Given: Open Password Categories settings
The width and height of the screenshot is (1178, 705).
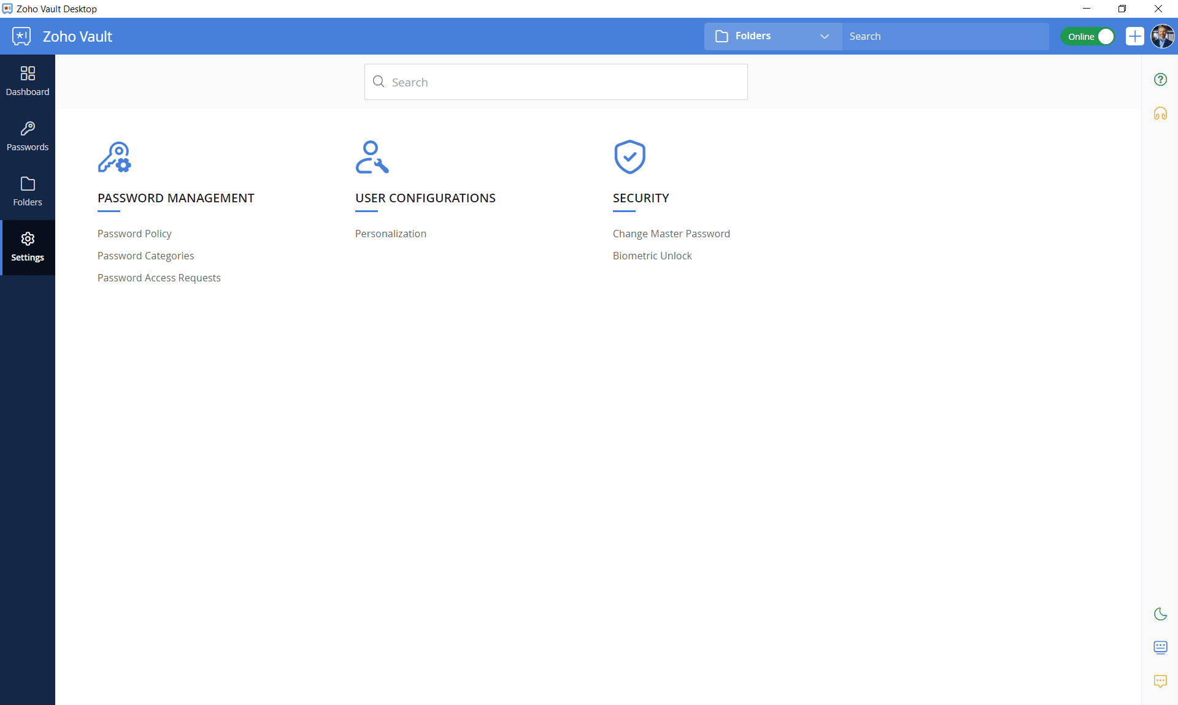Looking at the screenshot, I should [145, 256].
